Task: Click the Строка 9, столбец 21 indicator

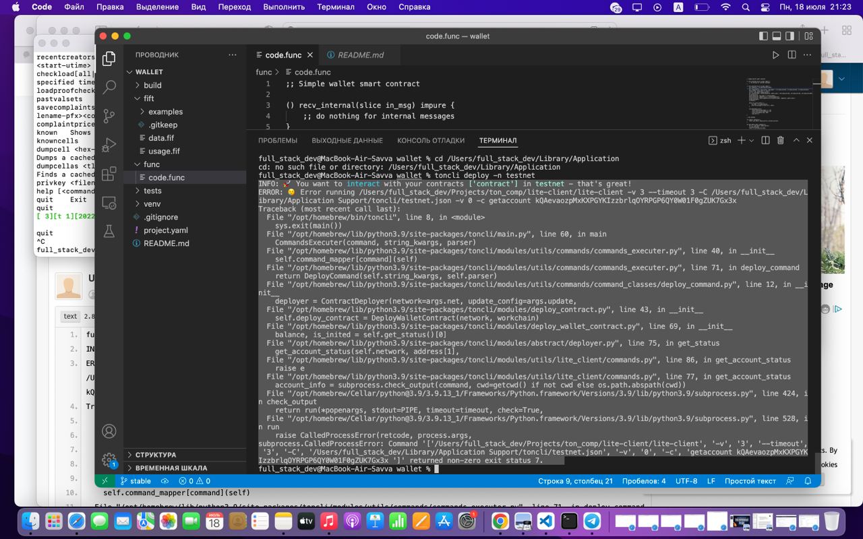Action: tap(575, 481)
